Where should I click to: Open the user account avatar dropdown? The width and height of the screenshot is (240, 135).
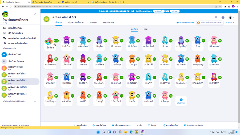coord(231,17)
